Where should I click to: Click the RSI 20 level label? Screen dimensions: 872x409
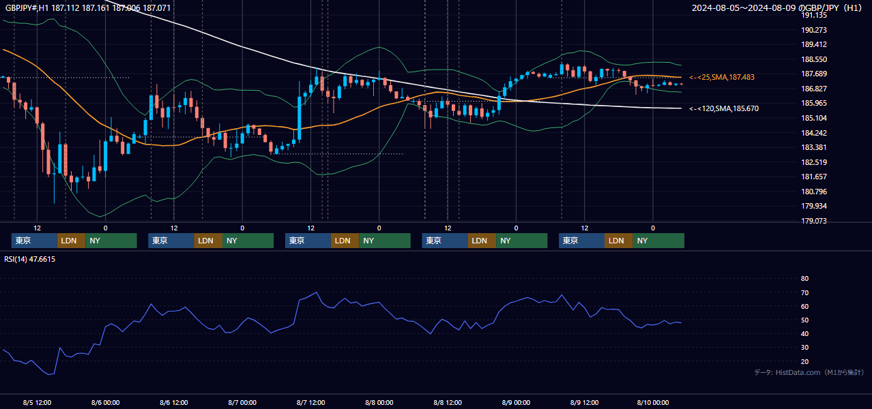click(x=804, y=361)
